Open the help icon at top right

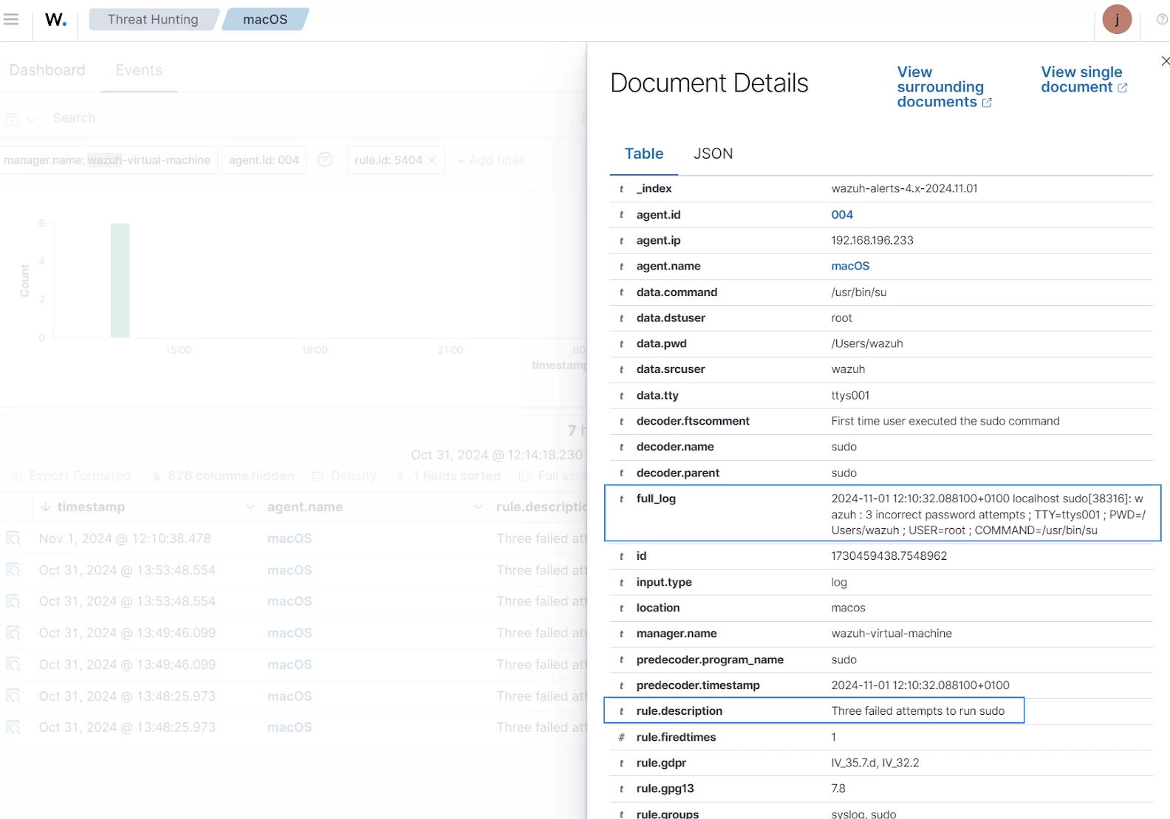[1162, 20]
